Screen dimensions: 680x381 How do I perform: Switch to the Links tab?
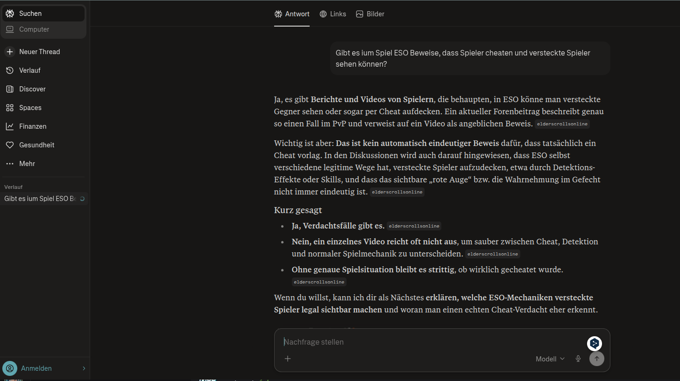point(333,14)
